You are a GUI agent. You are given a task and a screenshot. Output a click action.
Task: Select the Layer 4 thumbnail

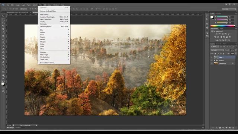(216, 57)
